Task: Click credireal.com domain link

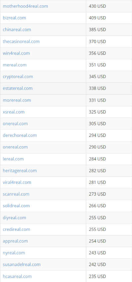Action: pos(16,229)
